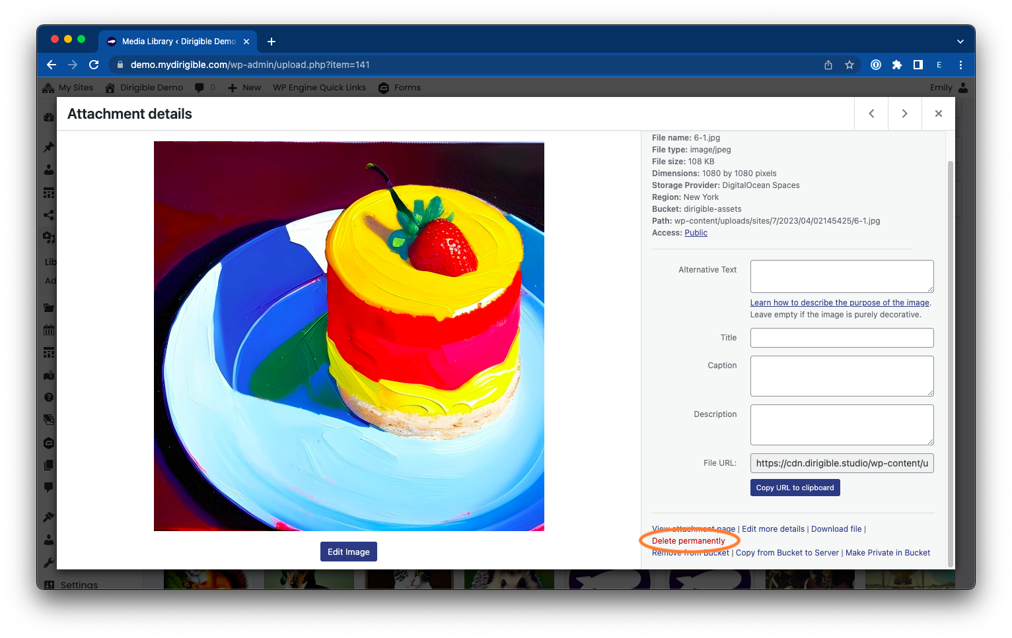Click the lock icon in address bar

(120, 65)
